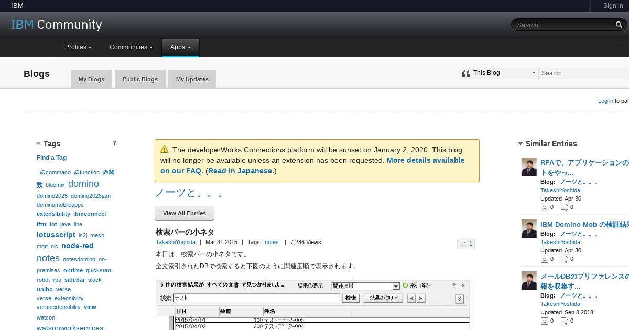The image size is (629, 330).
Task: Click the warning triangle icon in notice
Action: point(165,149)
